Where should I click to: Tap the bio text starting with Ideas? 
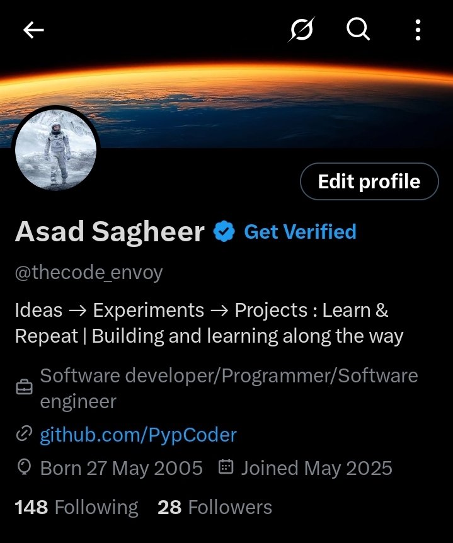pos(209,323)
